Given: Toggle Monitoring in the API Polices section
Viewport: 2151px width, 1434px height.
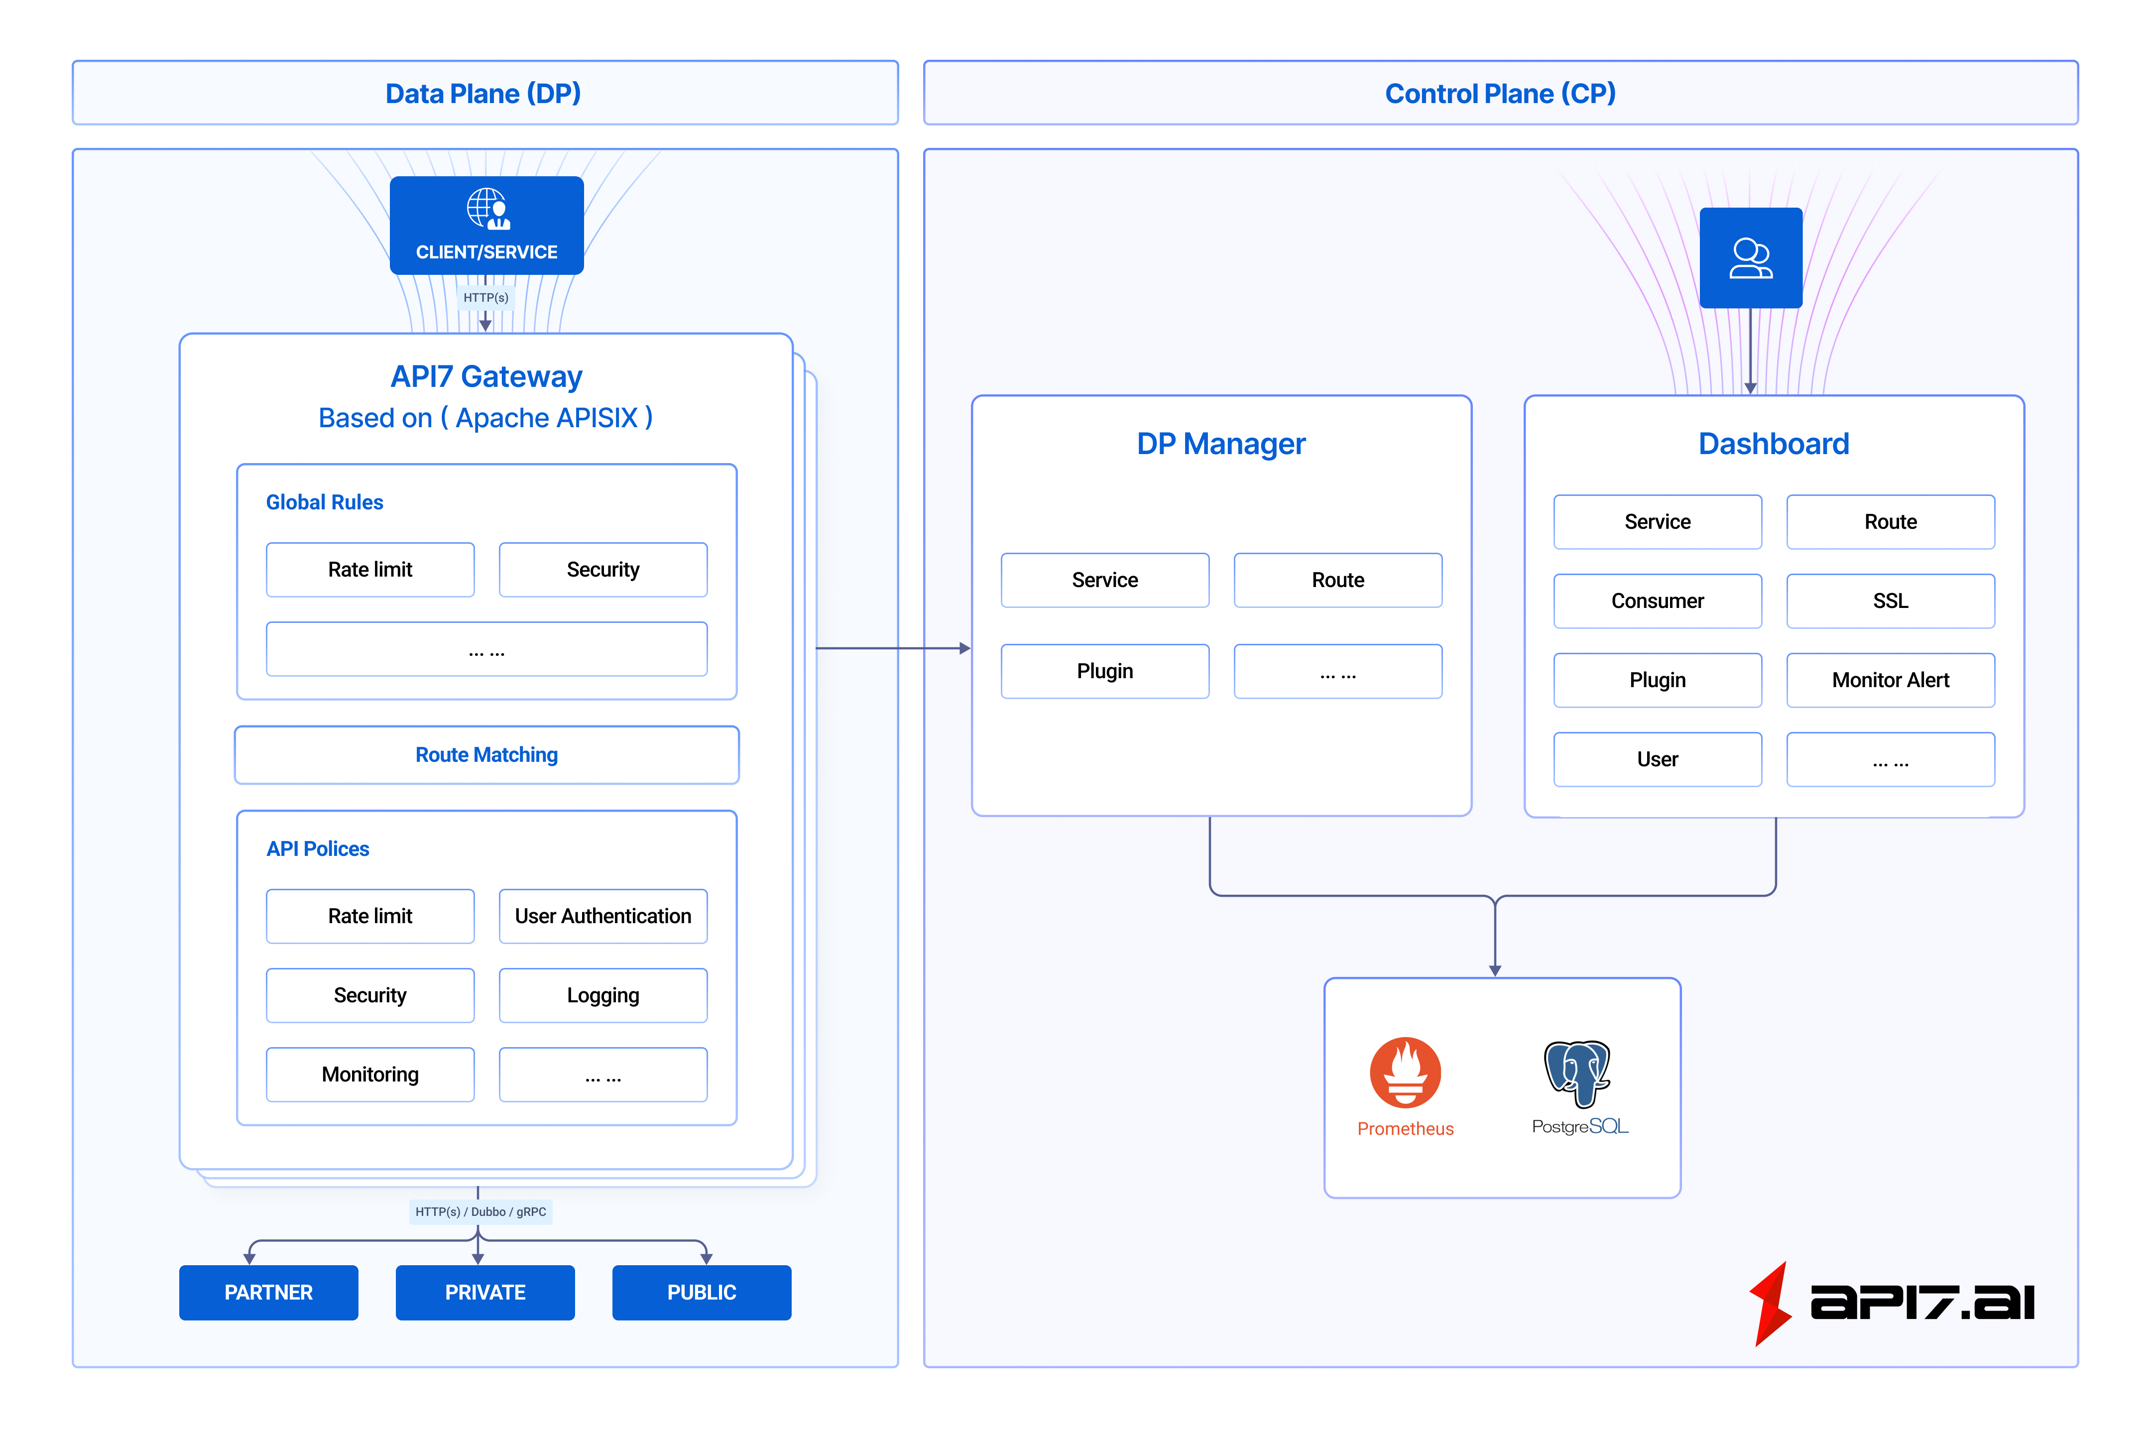Looking at the screenshot, I should pos(369,1074).
